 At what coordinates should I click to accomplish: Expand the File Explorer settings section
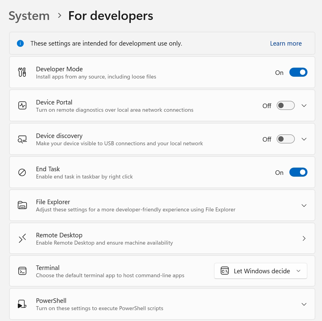pyautogui.click(x=304, y=205)
